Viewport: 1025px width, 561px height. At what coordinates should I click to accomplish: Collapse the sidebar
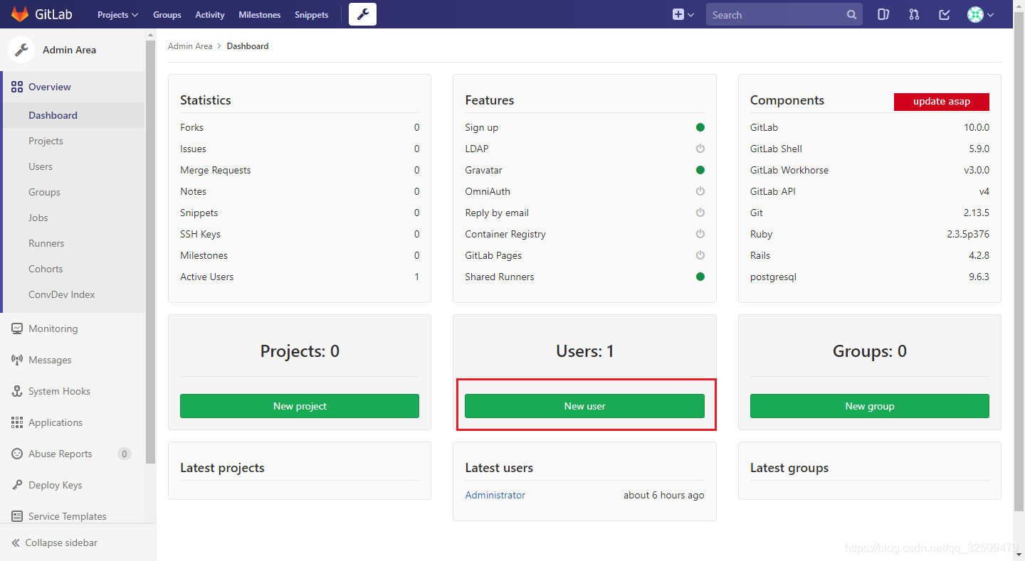coord(55,543)
